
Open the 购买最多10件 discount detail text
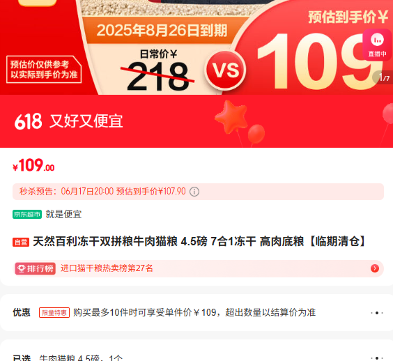[x=194, y=313]
